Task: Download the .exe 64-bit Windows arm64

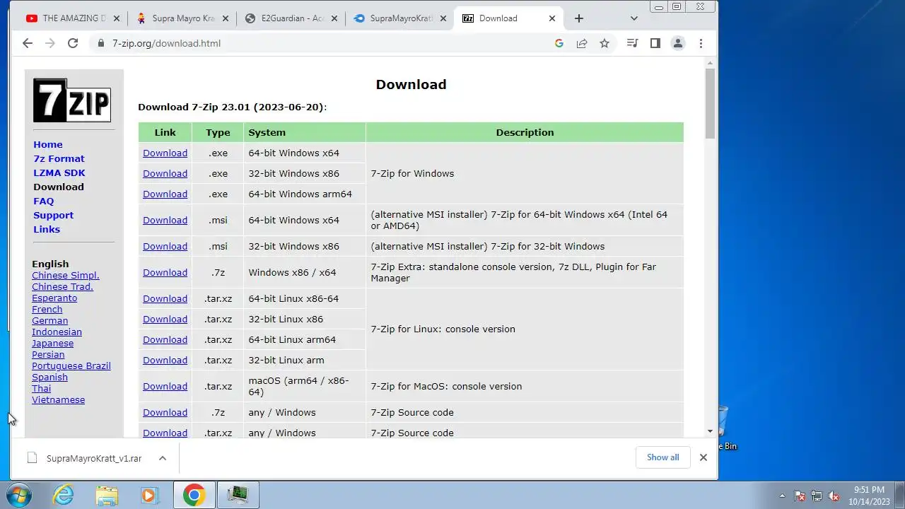Action: click(x=165, y=194)
